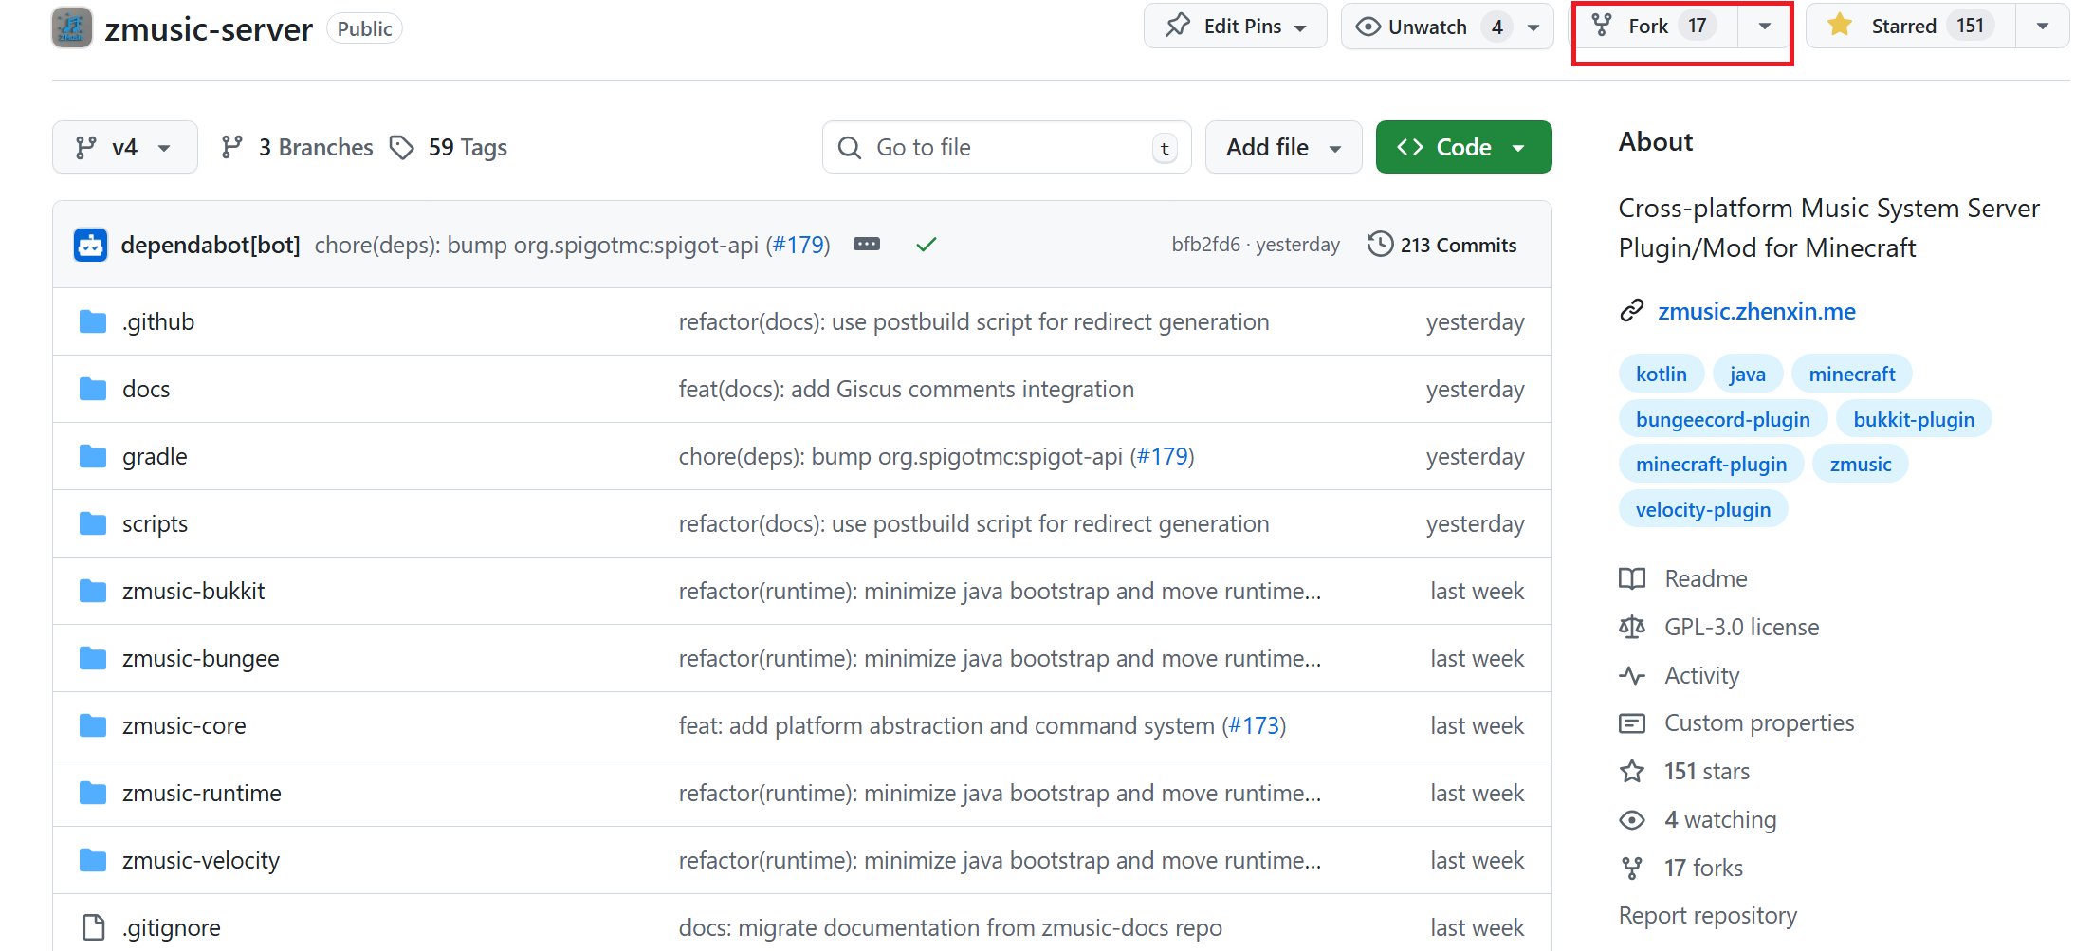Screen dimensions: 2093x951
Task: Click the Report repository link
Action: (x=1707, y=915)
